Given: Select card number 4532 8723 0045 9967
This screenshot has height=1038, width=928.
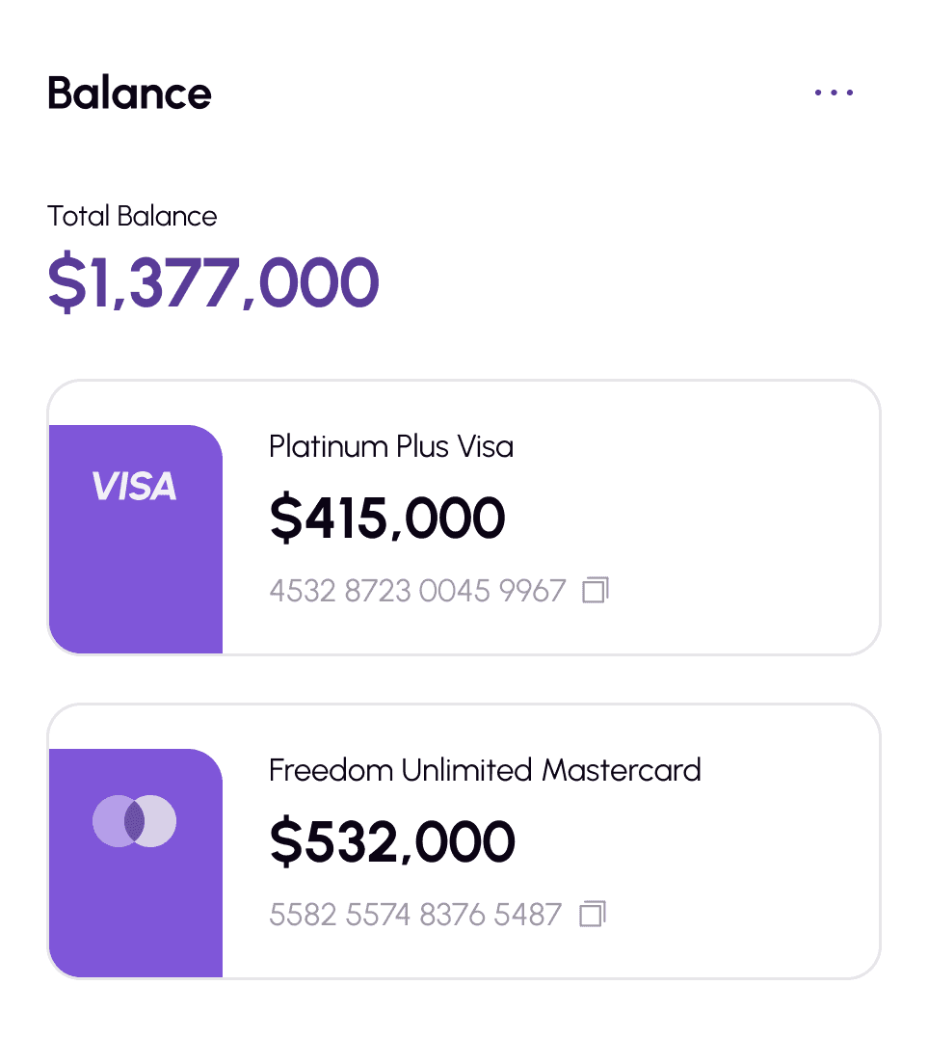Looking at the screenshot, I should click(x=416, y=591).
